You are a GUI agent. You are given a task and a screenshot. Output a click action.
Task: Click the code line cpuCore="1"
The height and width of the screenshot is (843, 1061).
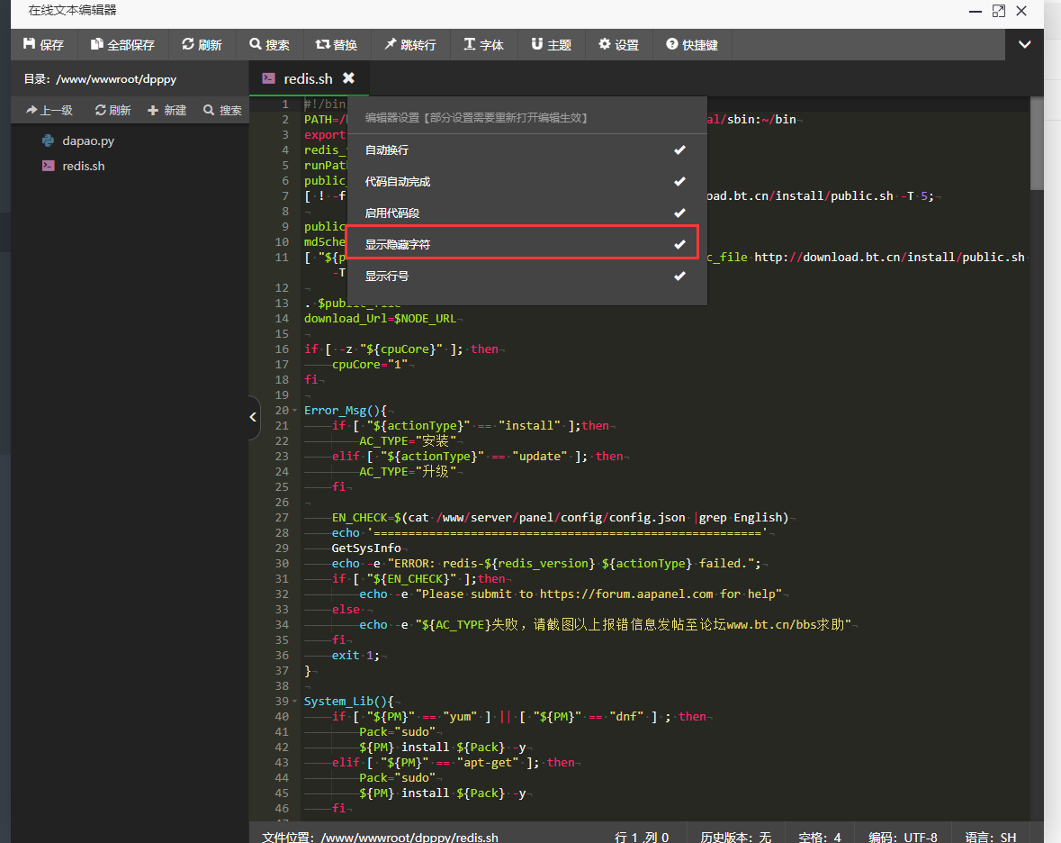pyautogui.click(x=370, y=364)
